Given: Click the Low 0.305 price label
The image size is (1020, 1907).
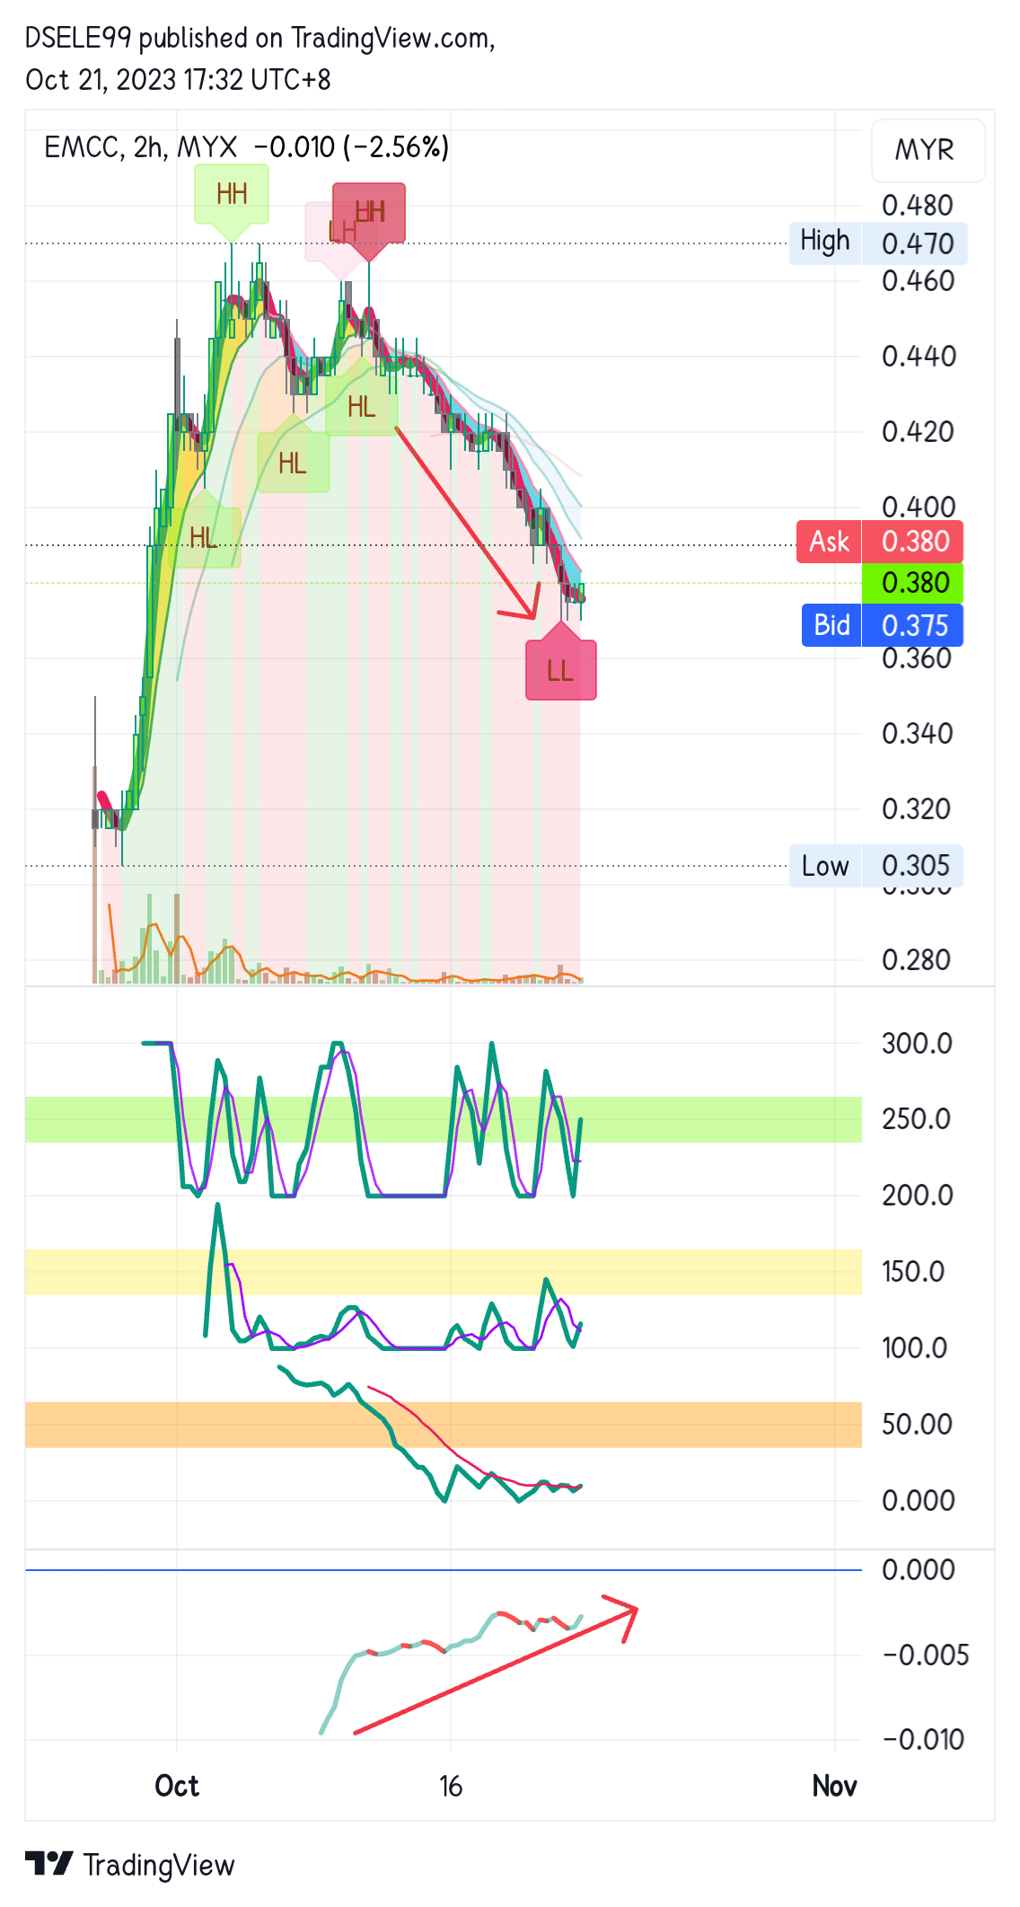Looking at the screenshot, I should tap(876, 866).
